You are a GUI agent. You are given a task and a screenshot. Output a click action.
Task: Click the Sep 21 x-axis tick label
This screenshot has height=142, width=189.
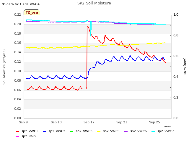coord(122,122)
